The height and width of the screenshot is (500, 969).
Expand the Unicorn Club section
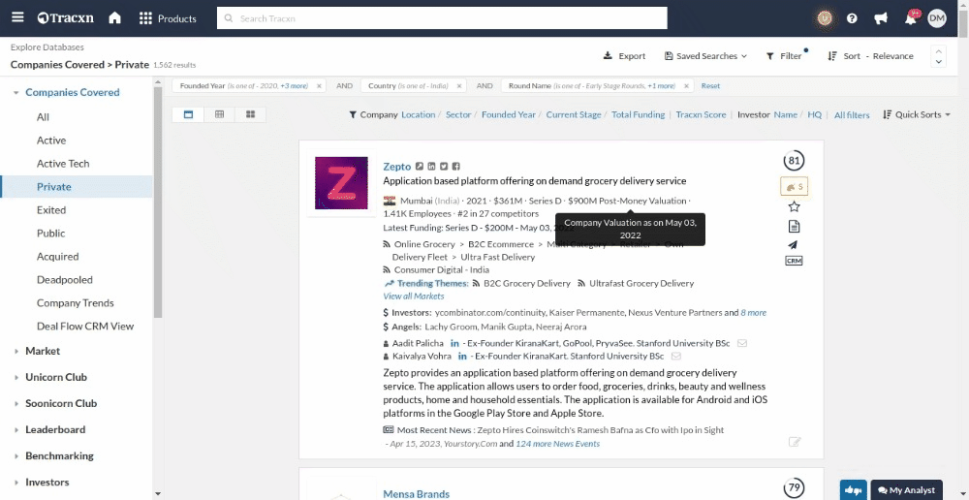click(56, 377)
